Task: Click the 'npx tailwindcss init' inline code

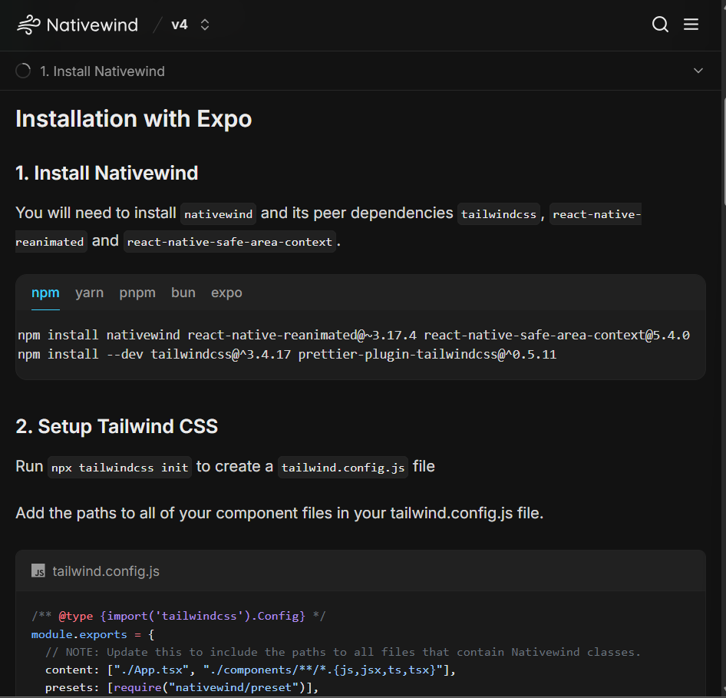Action: 120,468
